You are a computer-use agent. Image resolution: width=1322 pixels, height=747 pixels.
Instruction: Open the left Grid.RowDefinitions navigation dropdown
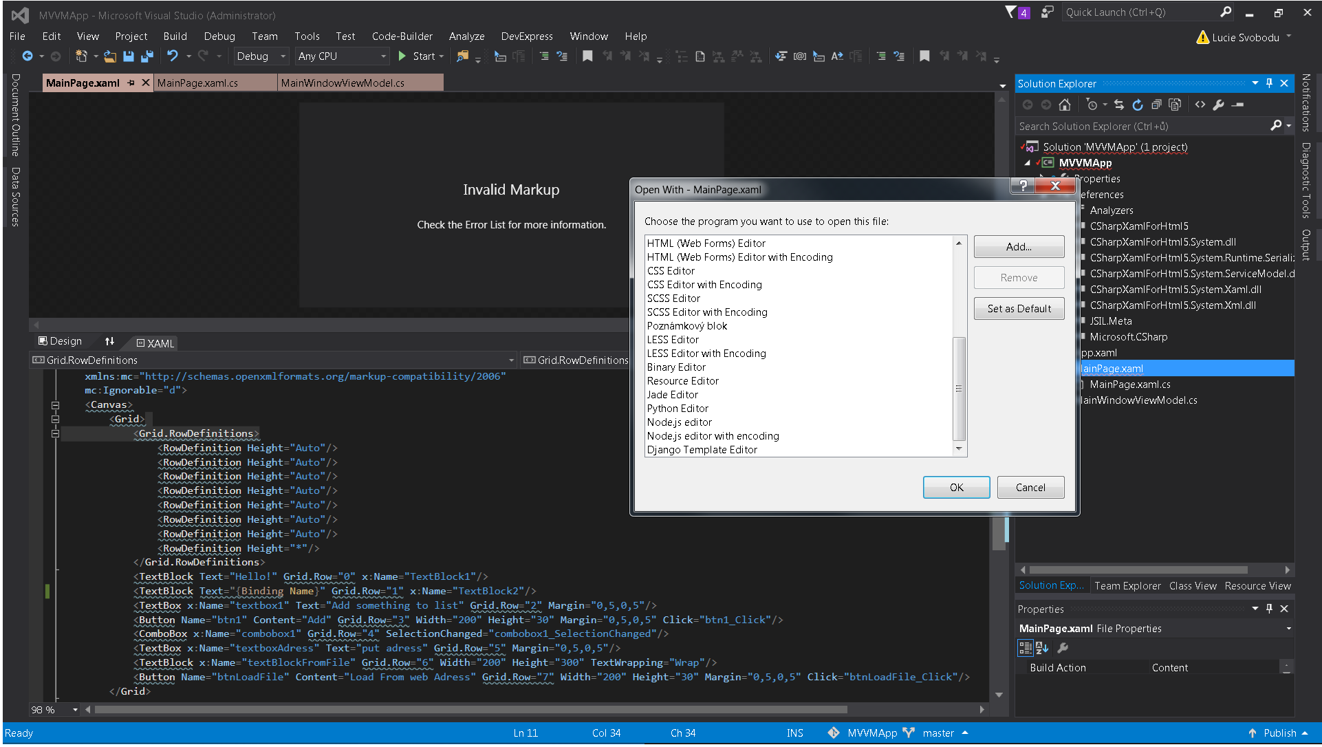pos(512,360)
